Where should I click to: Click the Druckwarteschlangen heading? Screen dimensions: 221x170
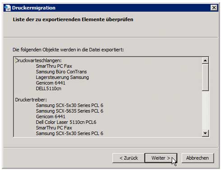pos(38,61)
